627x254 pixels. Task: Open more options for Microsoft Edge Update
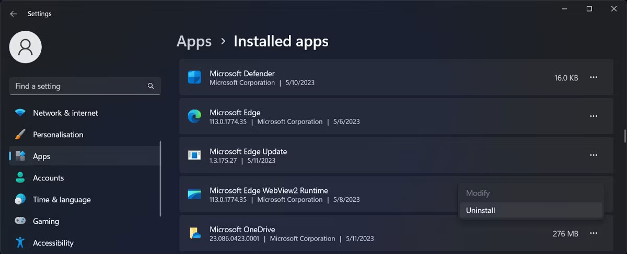[x=594, y=155]
